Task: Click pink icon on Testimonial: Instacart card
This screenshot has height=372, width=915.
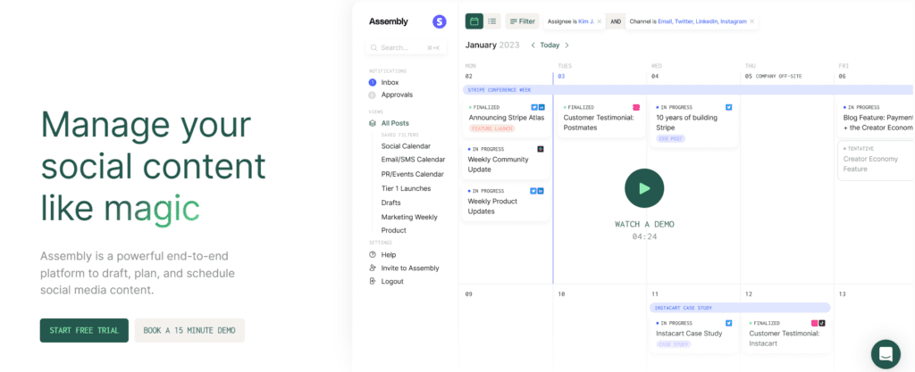Action: (x=815, y=323)
